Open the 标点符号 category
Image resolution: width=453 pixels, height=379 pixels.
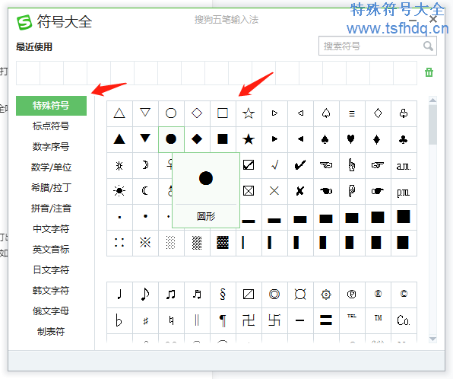[x=51, y=126]
